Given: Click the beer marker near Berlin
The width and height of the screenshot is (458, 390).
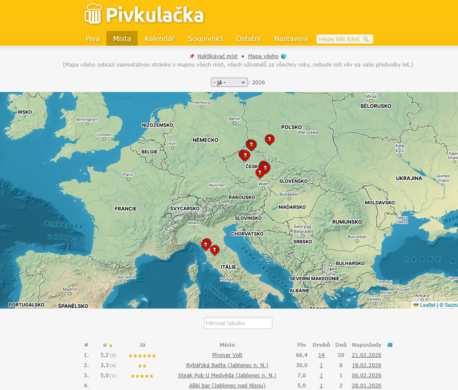Looking at the screenshot, I should (251, 145).
